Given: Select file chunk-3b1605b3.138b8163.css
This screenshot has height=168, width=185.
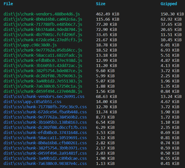Looking at the screenshot, I should click(45, 122).
